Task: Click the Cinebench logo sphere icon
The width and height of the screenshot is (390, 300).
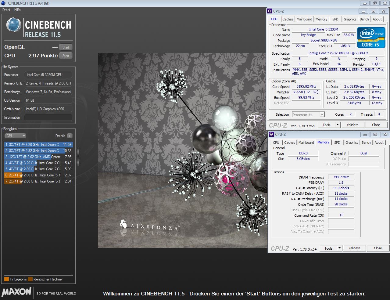Action: click(x=13, y=25)
